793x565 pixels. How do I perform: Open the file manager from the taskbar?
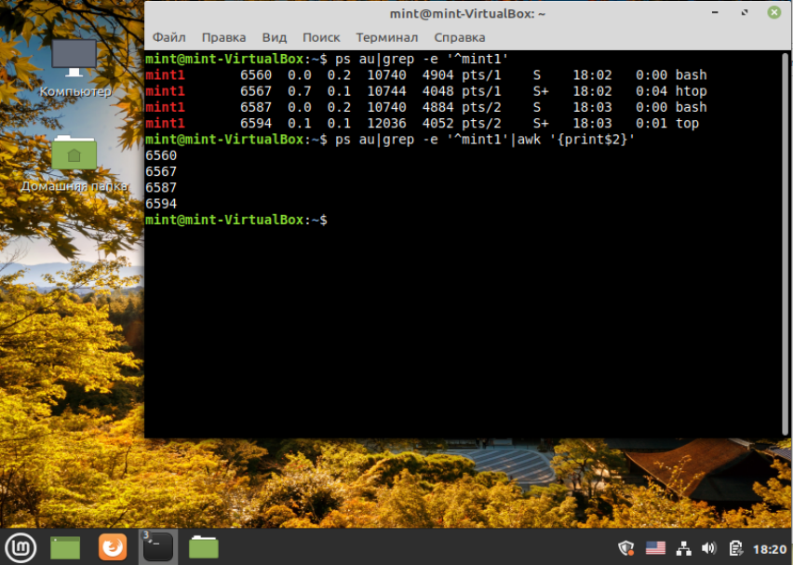204,548
